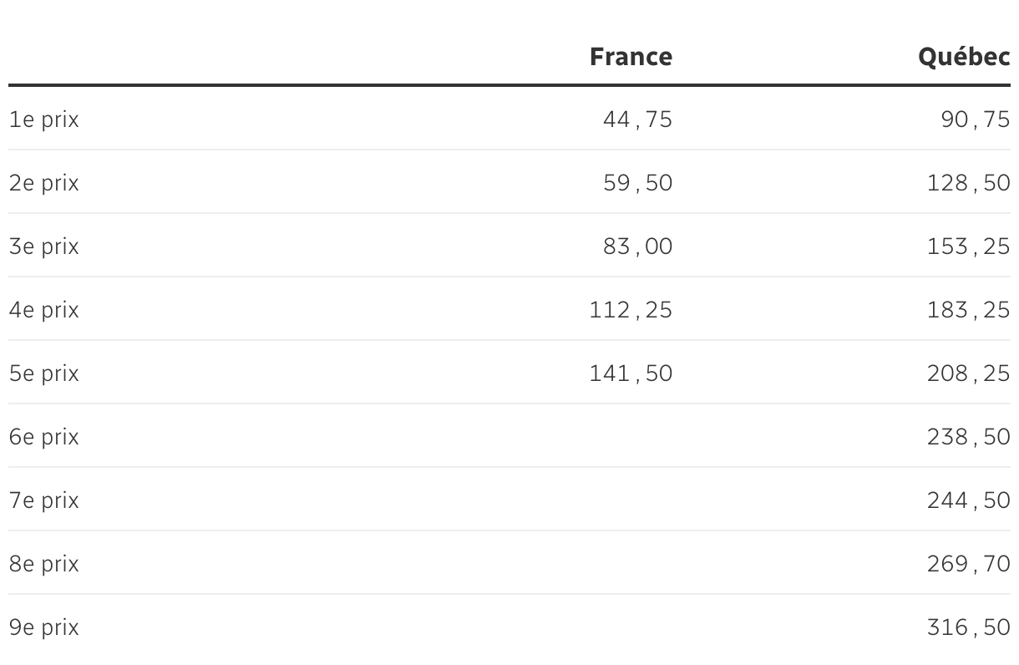Viewport: 1019px width, 665px height.
Task: Click France value 59,50
Action: pyautogui.click(x=637, y=183)
